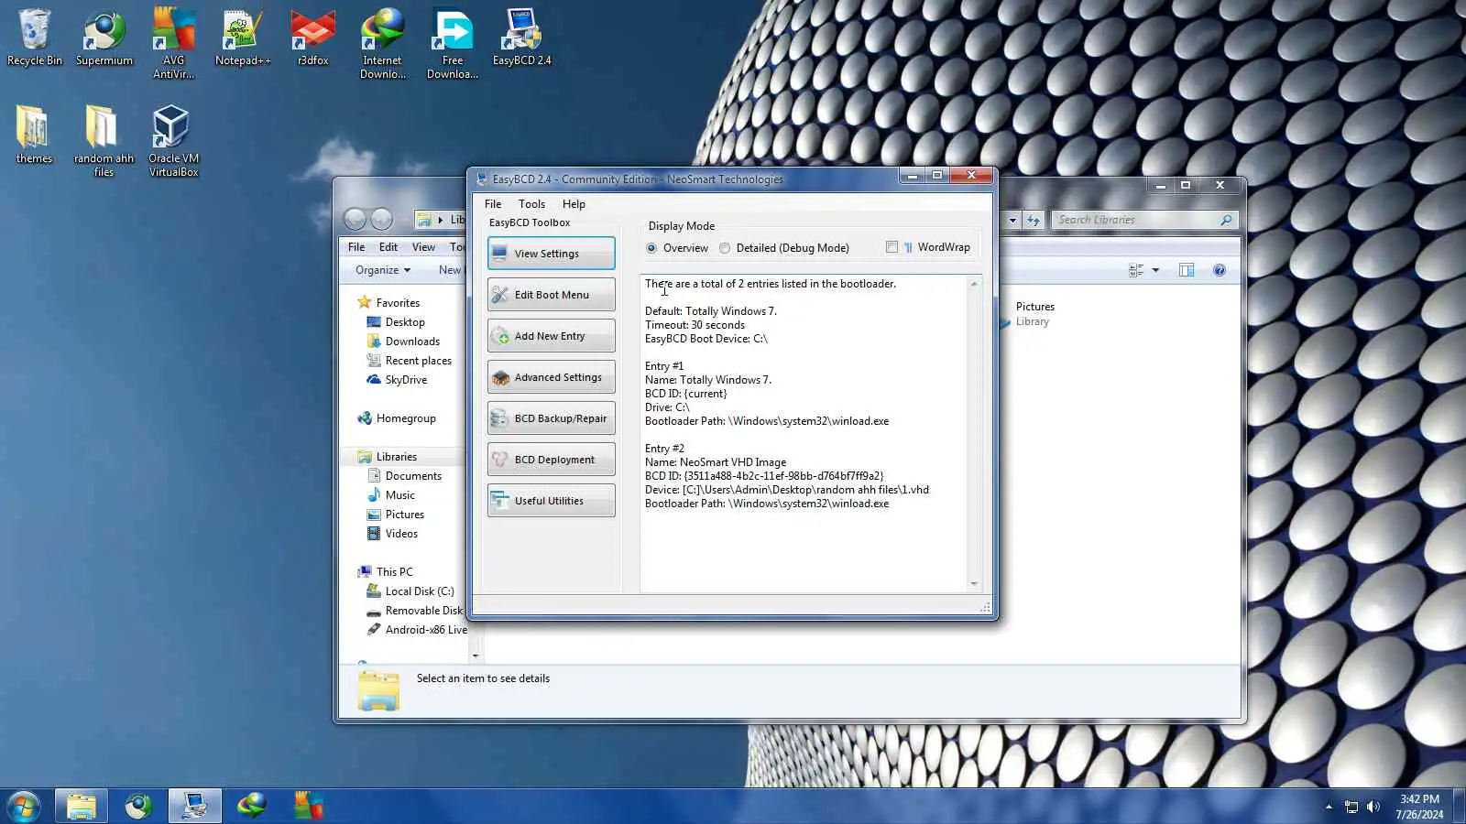Click the Explorer back navigation button
This screenshot has width=1466, height=824.
coord(355,219)
